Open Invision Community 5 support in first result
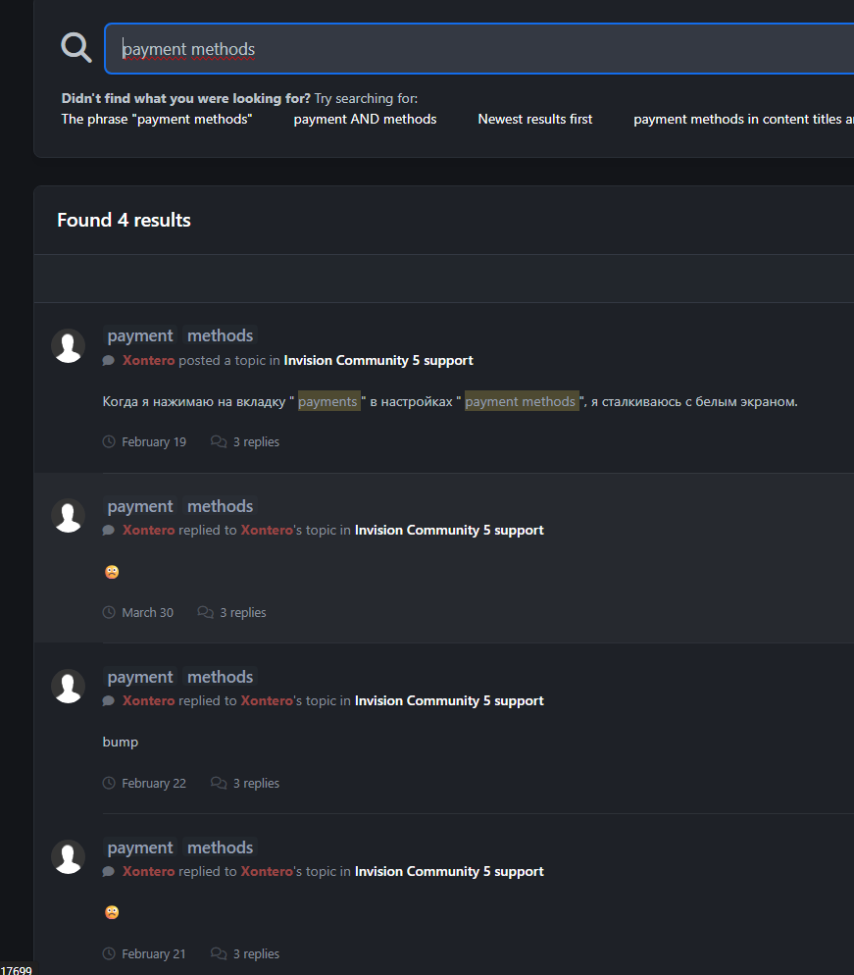Screen dimensions: 854x975 click(x=378, y=361)
